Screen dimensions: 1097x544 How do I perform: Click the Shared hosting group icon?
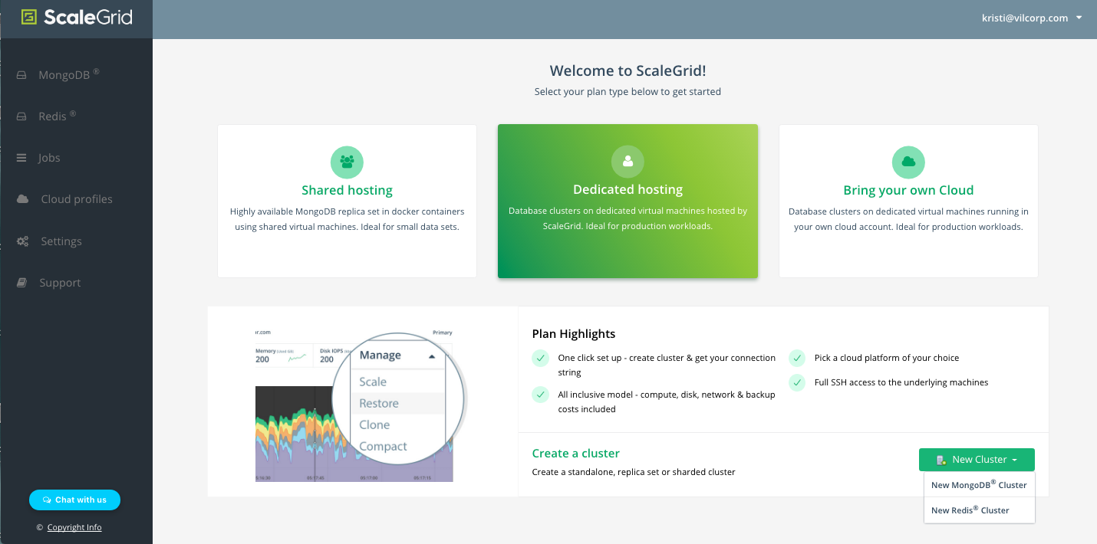click(x=347, y=162)
